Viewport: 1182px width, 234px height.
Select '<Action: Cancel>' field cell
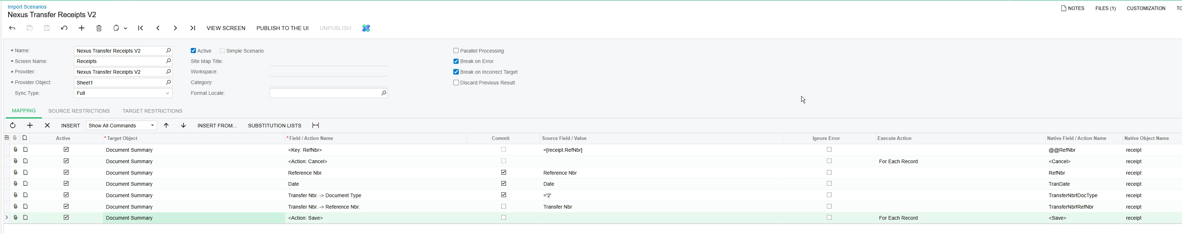pos(376,161)
